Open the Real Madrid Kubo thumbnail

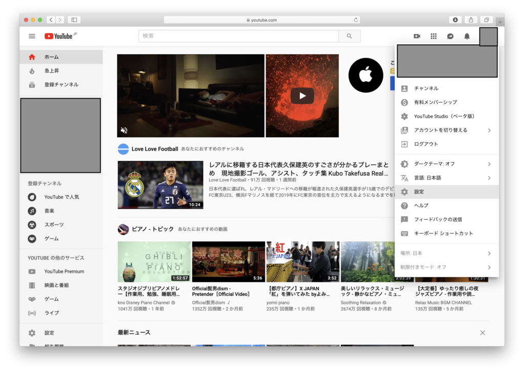click(x=160, y=185)
